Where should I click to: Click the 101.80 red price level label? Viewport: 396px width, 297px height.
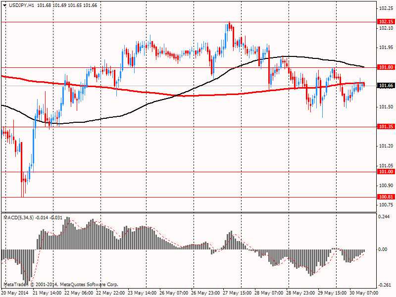[386, 67]
